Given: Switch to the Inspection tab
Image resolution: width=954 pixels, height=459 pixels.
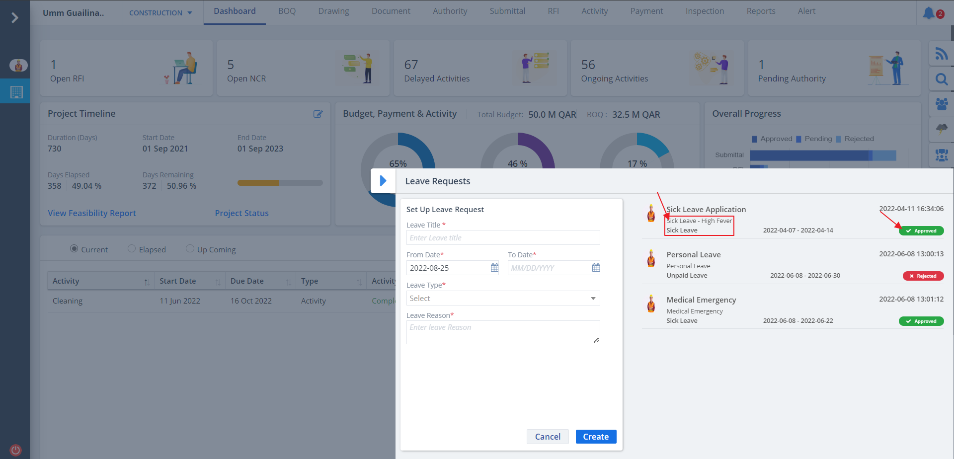Looking at the screenshot, I should point(705,11).
